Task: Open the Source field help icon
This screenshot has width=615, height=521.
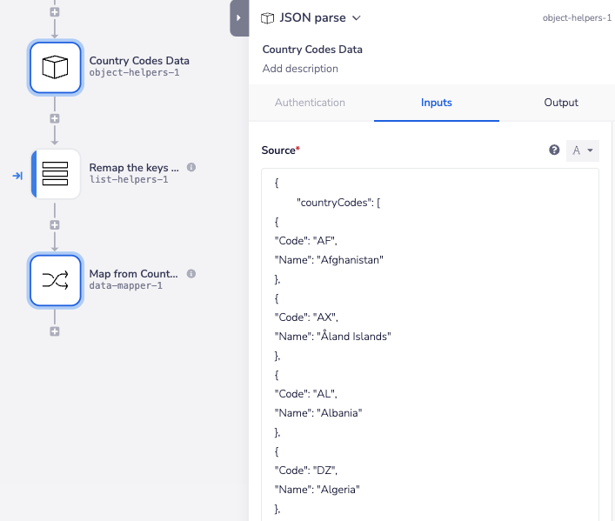Action: (554, 150)
